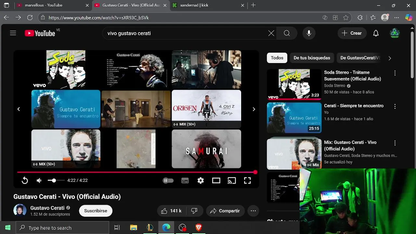The width and height of the screenshot is (416, 234).
Task: Adjust the player volume slider
Action: 56,180
